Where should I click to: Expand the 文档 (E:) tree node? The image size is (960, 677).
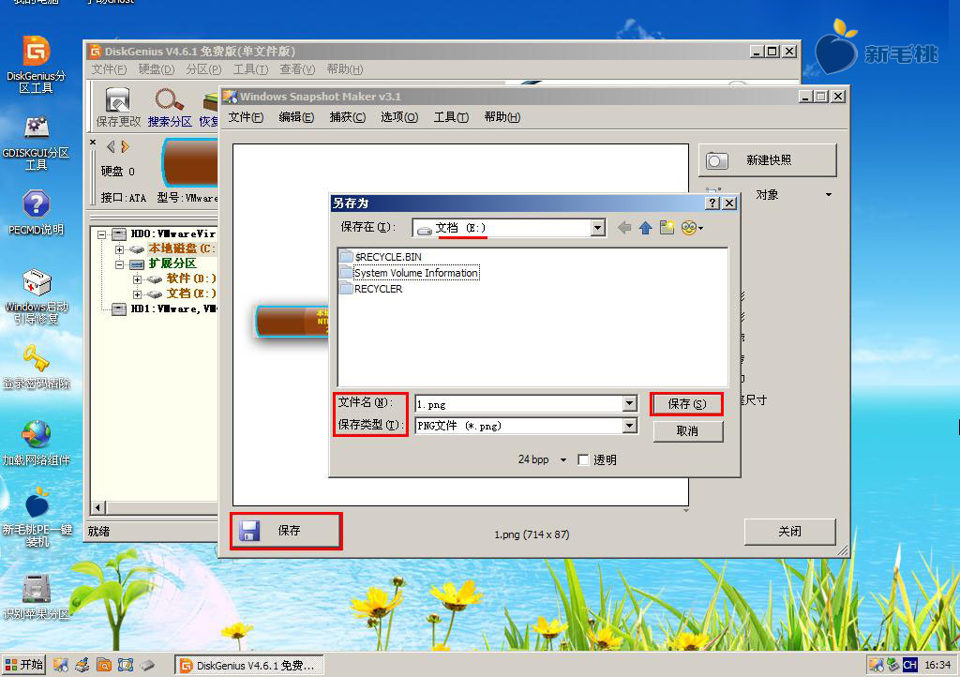(137, 294)
